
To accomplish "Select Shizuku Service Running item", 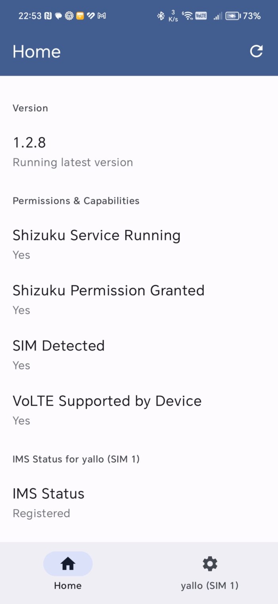I will (96, 243).
